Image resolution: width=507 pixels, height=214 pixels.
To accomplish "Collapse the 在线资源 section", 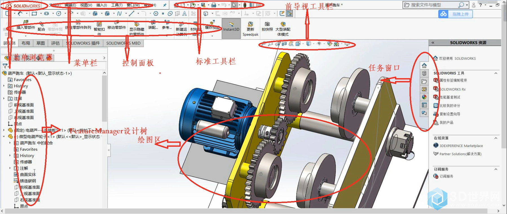I will click(496, 138).
